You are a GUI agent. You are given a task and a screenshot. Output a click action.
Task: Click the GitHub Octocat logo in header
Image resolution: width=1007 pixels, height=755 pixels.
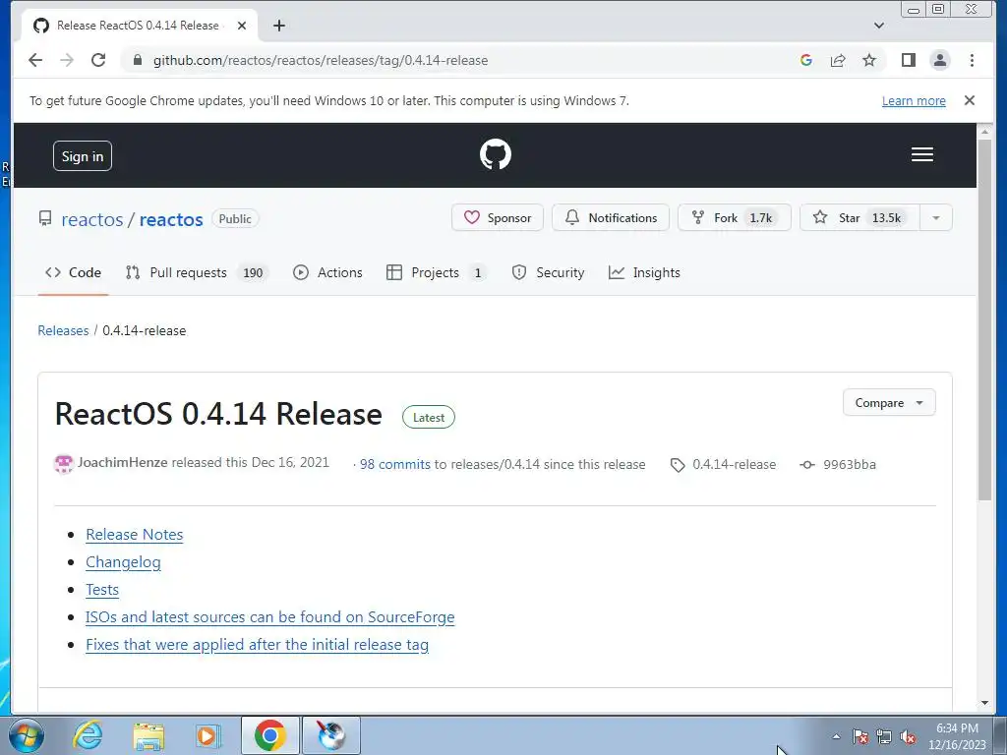[x=496, y=154]
